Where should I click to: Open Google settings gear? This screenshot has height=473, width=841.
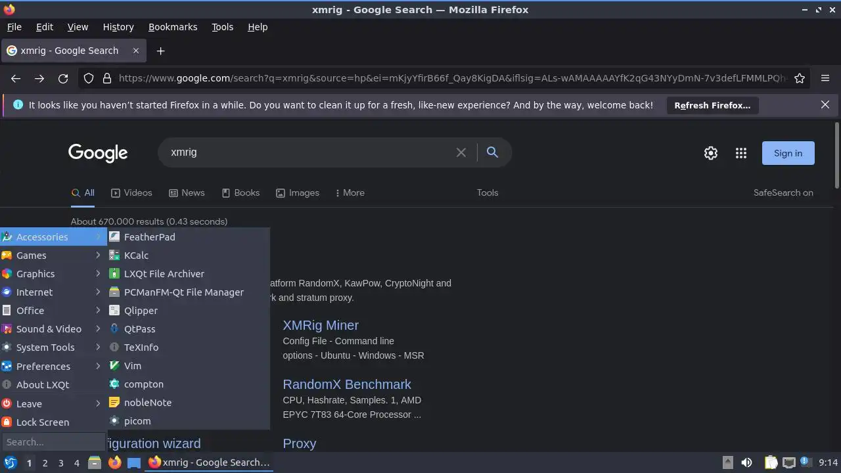click(711, 153)
